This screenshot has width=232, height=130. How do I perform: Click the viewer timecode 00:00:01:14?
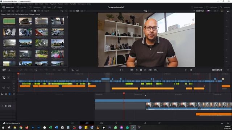217,70
